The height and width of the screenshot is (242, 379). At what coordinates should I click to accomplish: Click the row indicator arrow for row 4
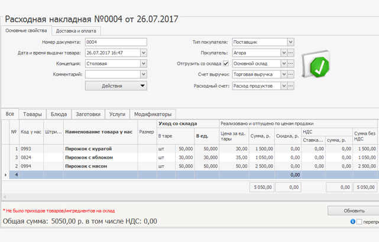click(x=5, y=175)
